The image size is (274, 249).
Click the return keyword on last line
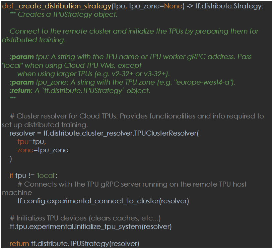pos(19,244)
